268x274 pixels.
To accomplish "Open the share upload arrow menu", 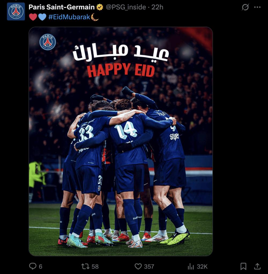I will click(257, 266).
